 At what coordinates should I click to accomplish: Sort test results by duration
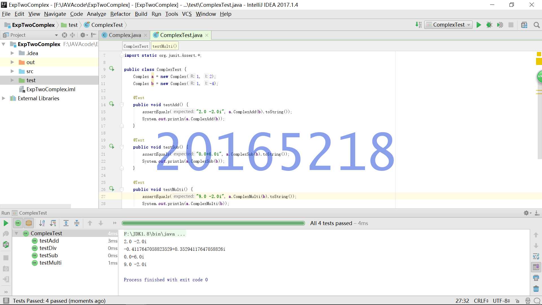click(x=53, y=223)
